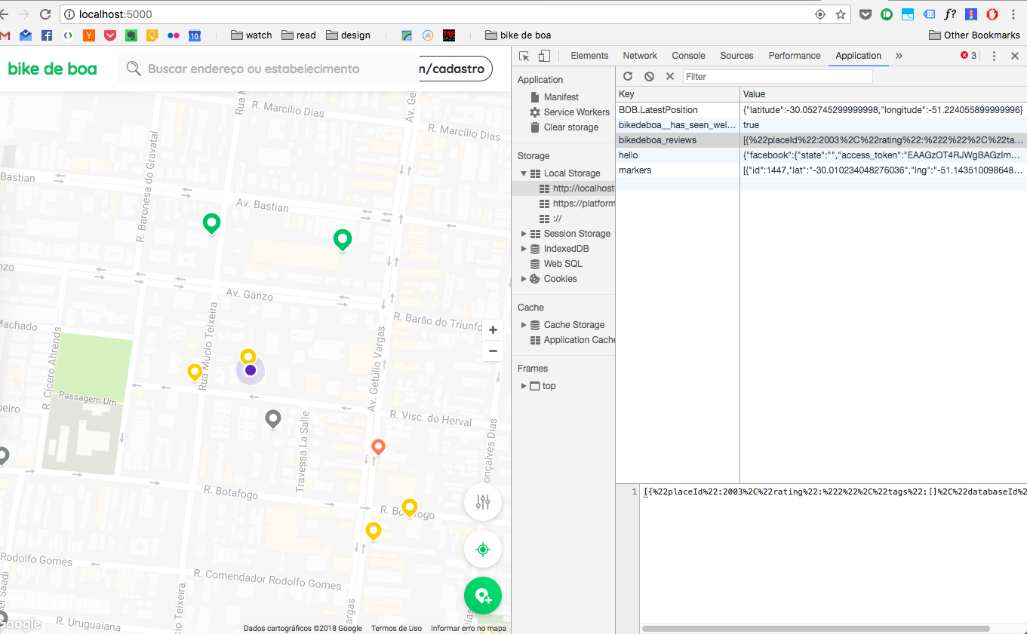Select green marker near Av. Bastian

pos(212,223)
